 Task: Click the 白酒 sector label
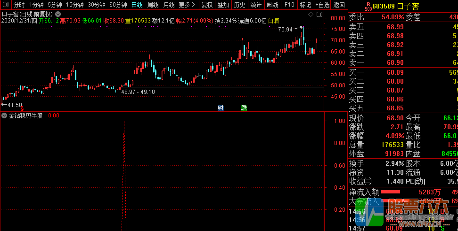point(273,21)
